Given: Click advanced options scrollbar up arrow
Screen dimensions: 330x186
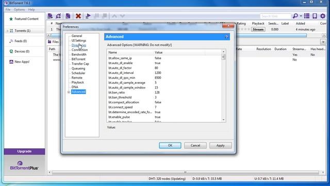Looking at the screenshot, I should click(223, 52).
